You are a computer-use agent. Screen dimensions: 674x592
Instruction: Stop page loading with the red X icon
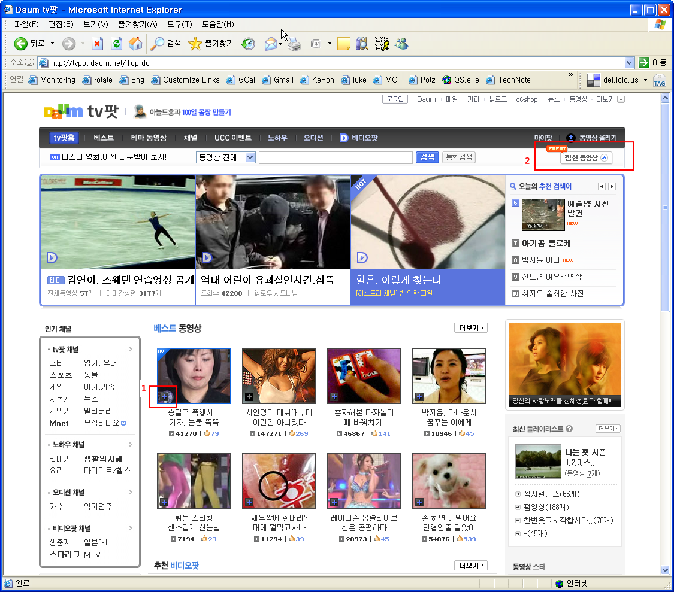[98, 43]
